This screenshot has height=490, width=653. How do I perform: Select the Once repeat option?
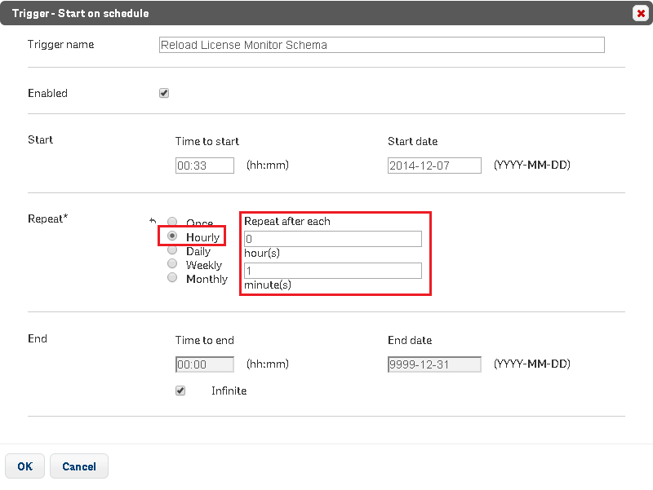coord(172,223)
